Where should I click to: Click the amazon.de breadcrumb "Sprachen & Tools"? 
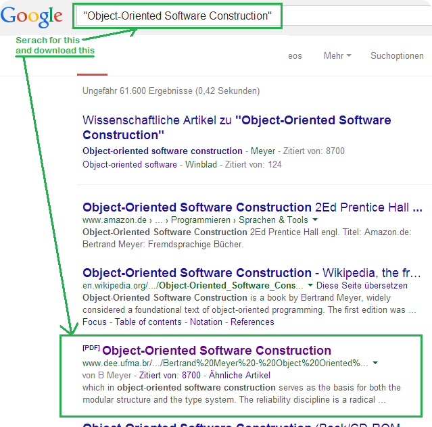pyautogui.click(x=273, y=220)
